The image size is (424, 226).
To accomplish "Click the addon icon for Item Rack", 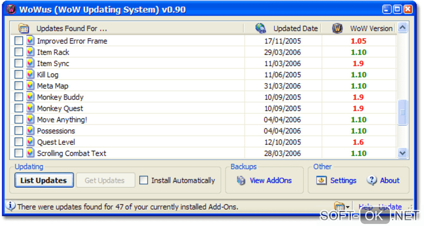I will coord(30,52).
